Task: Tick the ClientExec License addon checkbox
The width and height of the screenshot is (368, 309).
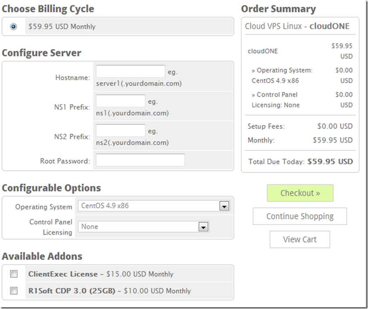Action: [14, 274]
